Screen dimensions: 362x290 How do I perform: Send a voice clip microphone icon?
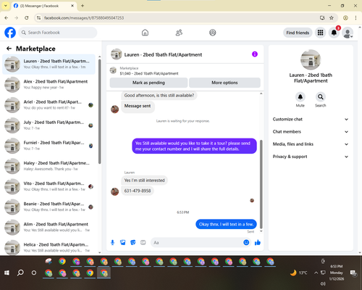[112, 242]
